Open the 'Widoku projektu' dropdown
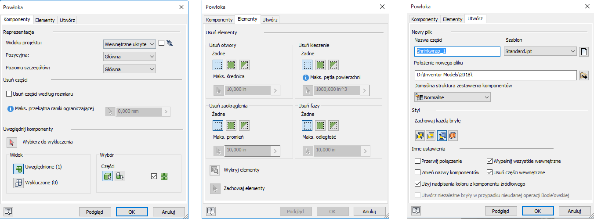 (130, 44)
